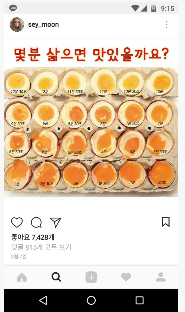Screen dimensions: 185x312
Task: Save post with bookmark icon
Action: pyautogui.click(x=165, y=222)
